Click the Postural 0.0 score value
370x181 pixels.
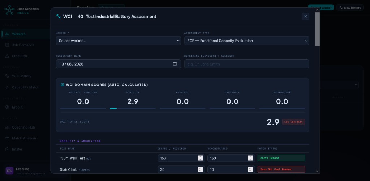182,102
